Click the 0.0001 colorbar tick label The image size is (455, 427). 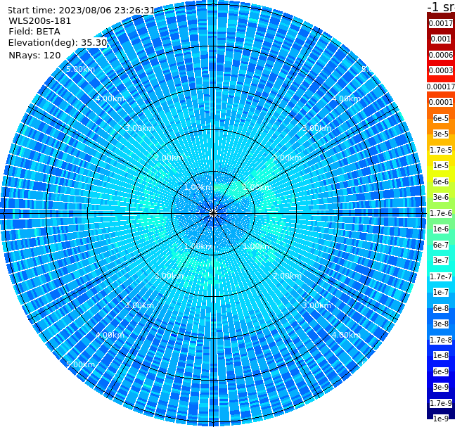(441, 102)
